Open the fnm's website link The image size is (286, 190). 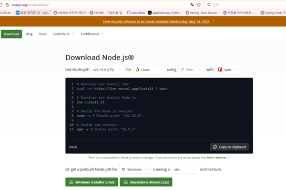tap(217, 157)
